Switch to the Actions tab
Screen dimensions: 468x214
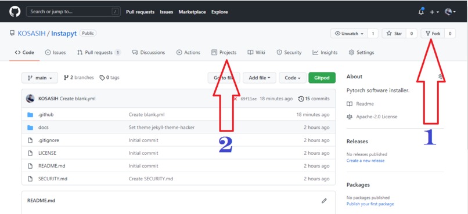[188, 52]
